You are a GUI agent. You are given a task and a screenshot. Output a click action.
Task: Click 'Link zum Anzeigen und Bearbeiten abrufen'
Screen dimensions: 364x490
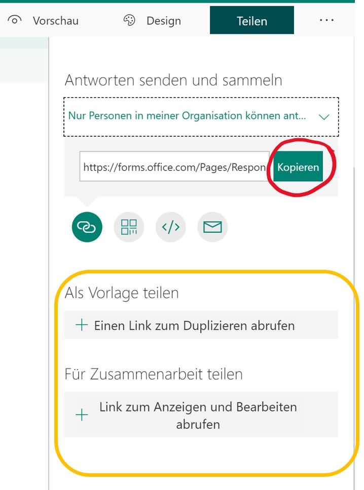click(x=201, y=415)
